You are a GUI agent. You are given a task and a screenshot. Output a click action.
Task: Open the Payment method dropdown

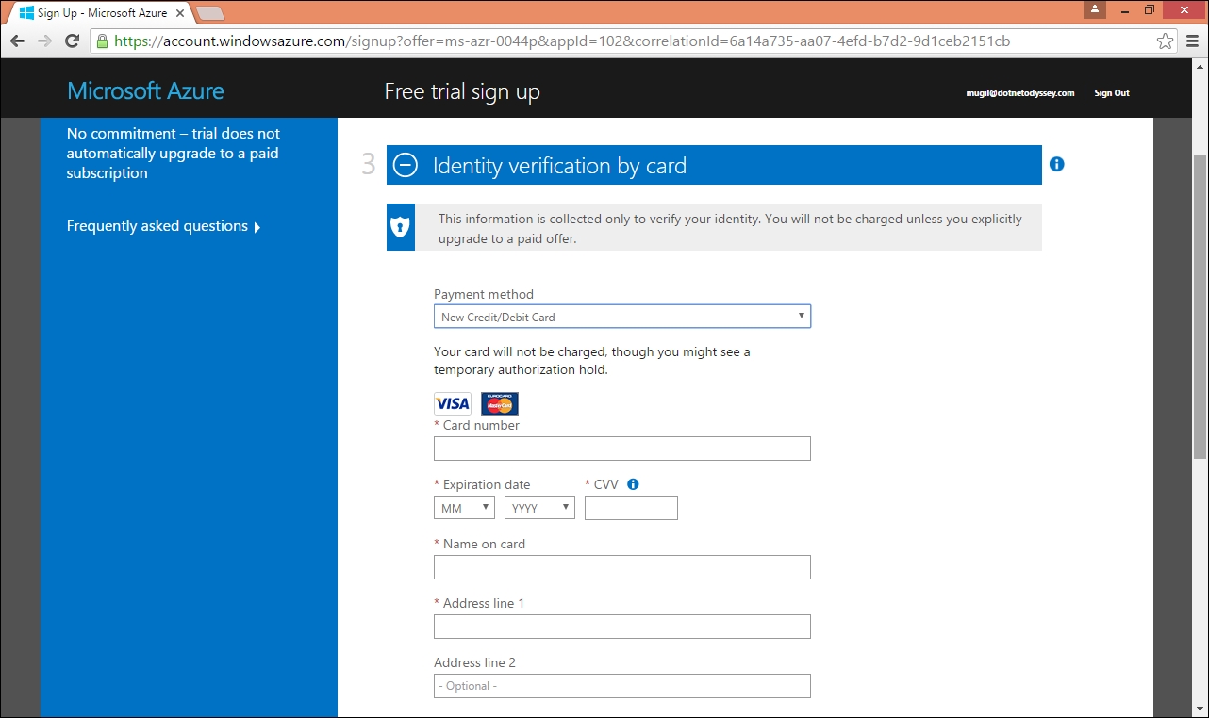(622, 317)
